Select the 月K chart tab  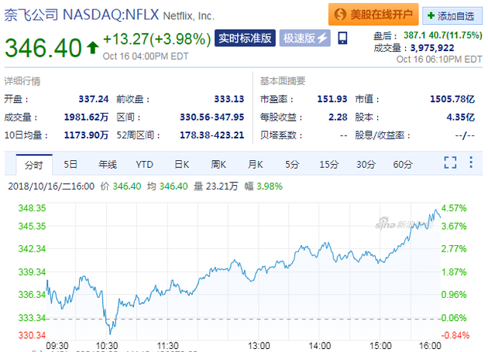[255, 164]
